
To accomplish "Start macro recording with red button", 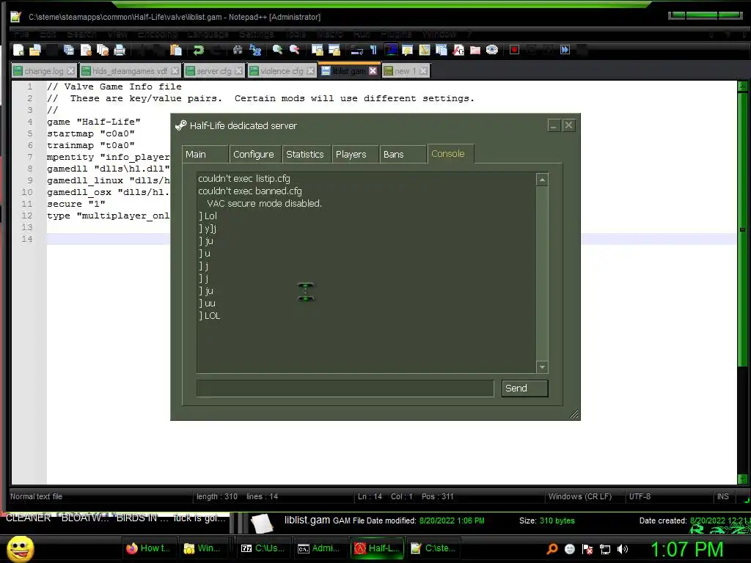I will click(514, 50).
